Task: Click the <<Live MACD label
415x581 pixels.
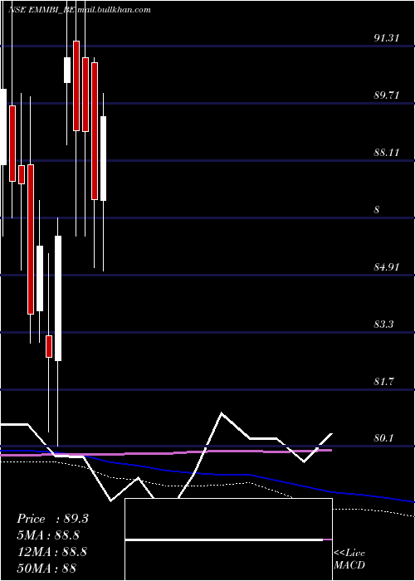Action: tap(349, 559)
